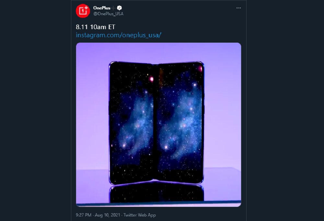324x221 pixels.
Task: Follow the instagram.com/oneplus_usa/ link
Action: pos(118,35)
